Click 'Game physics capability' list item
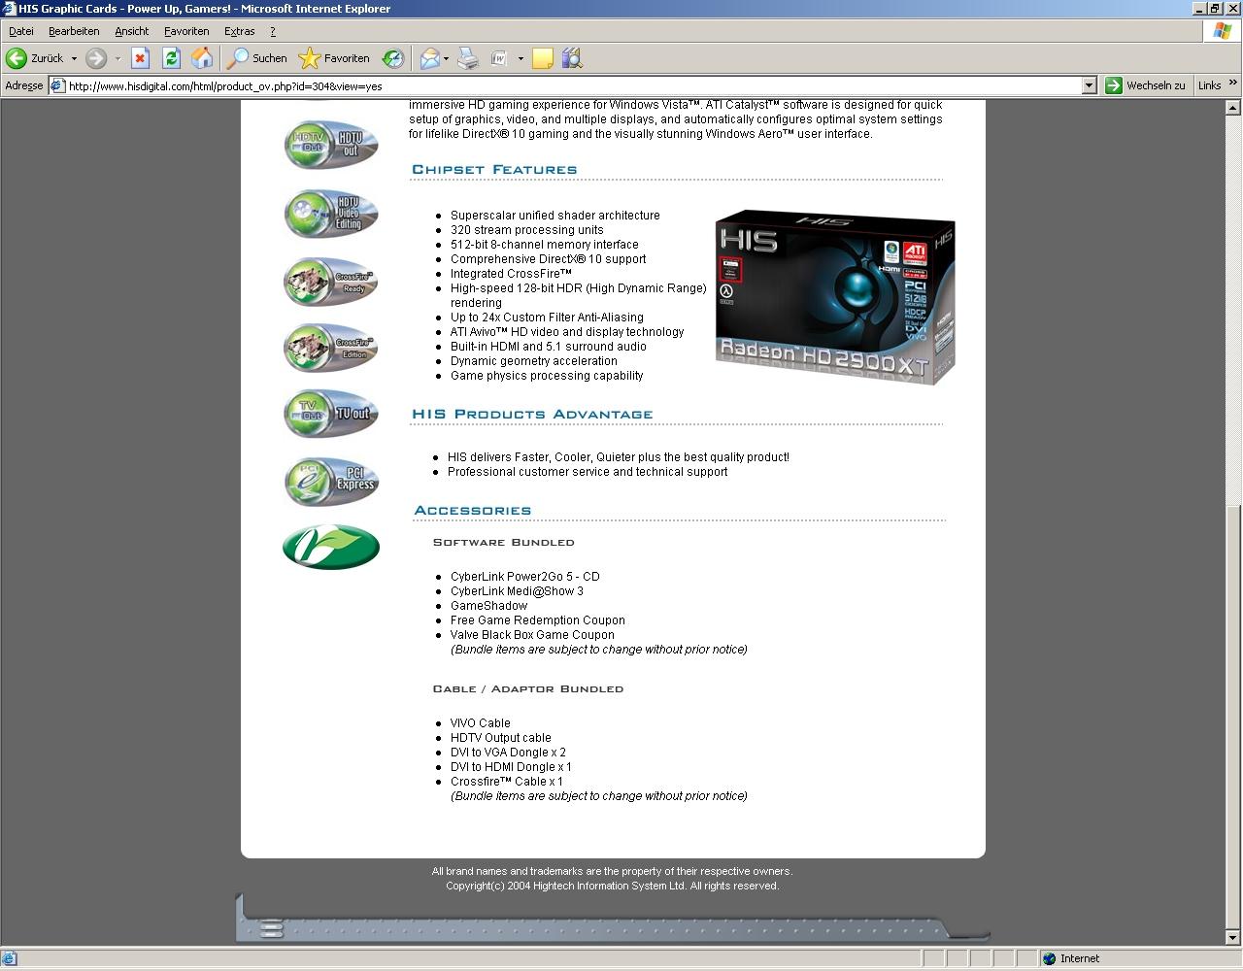 pyautogui.click(x=547, y=376)
